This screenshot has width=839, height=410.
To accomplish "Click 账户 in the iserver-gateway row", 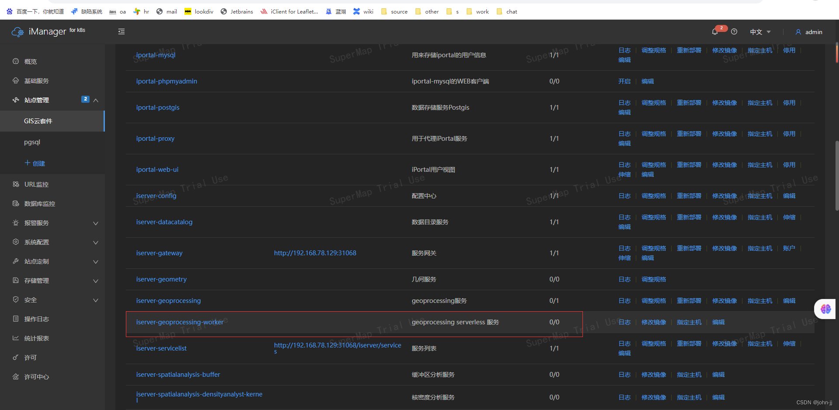I will click(x=789, y=248).
